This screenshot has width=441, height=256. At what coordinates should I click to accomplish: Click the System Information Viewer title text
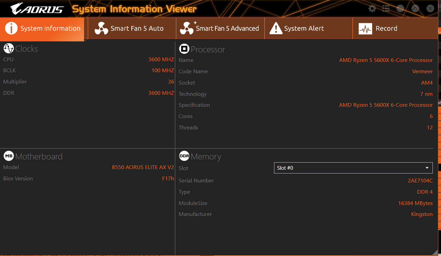click(134, 9)
